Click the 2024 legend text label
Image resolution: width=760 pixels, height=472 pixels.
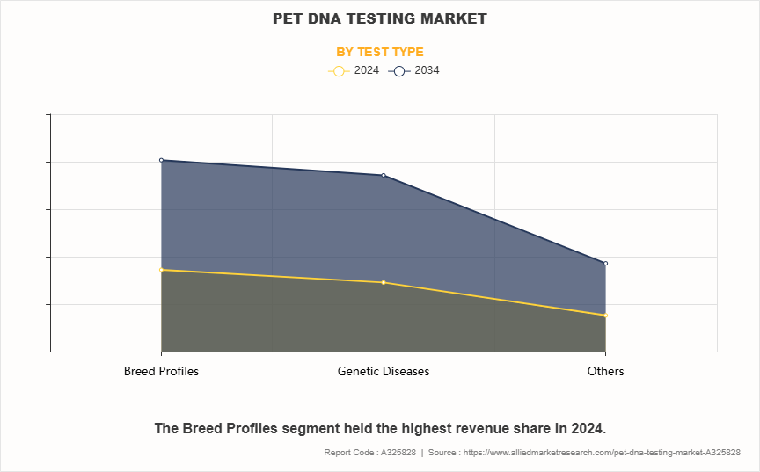point(367,71)
